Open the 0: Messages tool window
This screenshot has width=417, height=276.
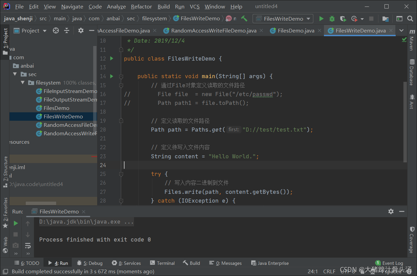click(x=225, y=263)
